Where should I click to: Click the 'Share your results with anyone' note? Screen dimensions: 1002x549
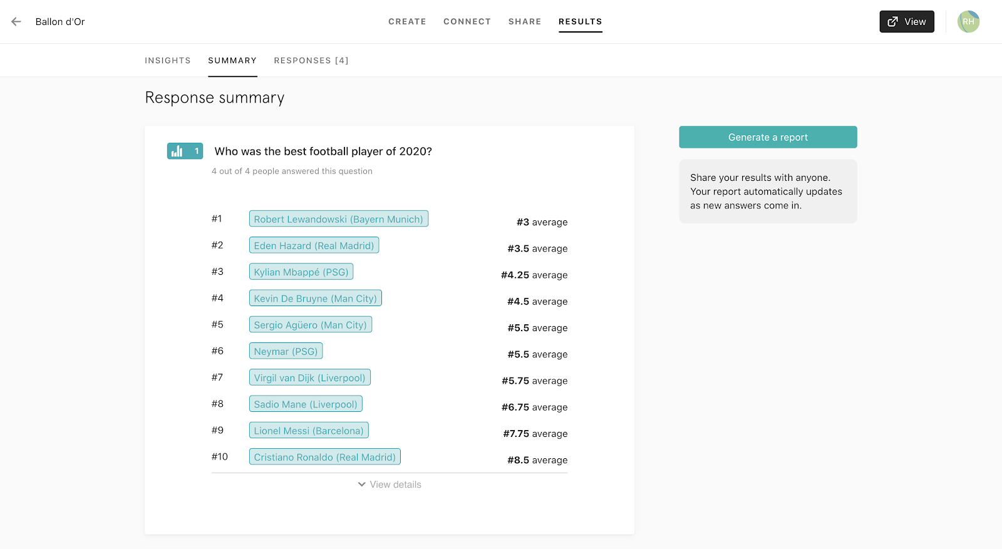[768, 192]
